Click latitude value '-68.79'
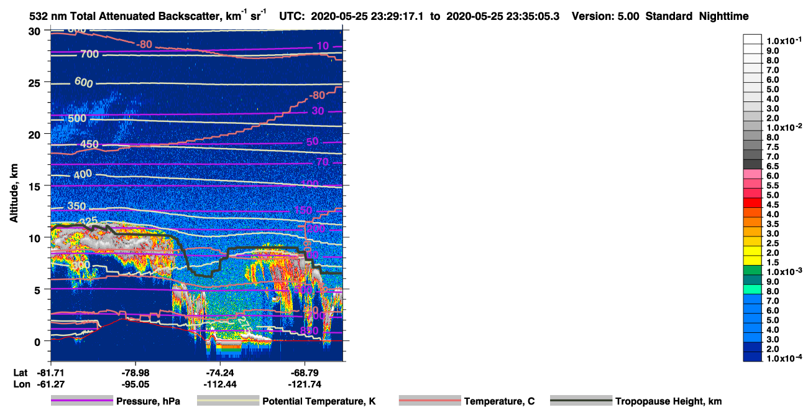This screenshot has width=808, height=415. tap(305, 372)
